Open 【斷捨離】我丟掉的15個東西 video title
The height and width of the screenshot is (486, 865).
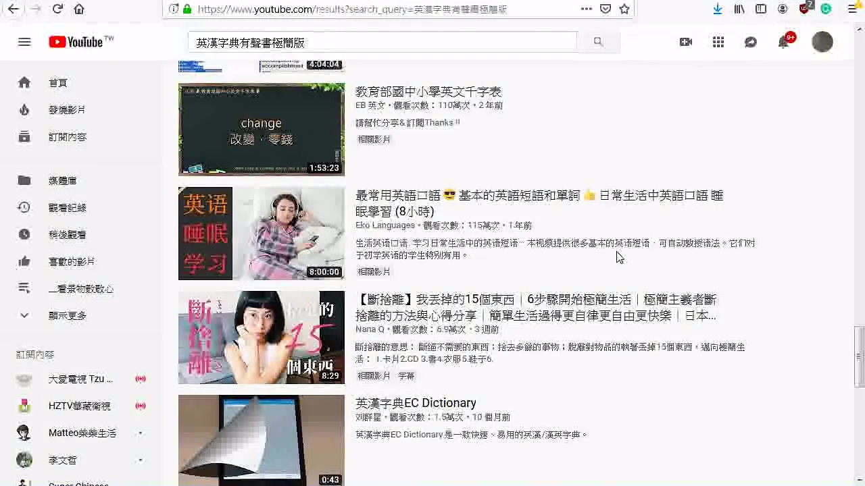click(x=536, y=307)
